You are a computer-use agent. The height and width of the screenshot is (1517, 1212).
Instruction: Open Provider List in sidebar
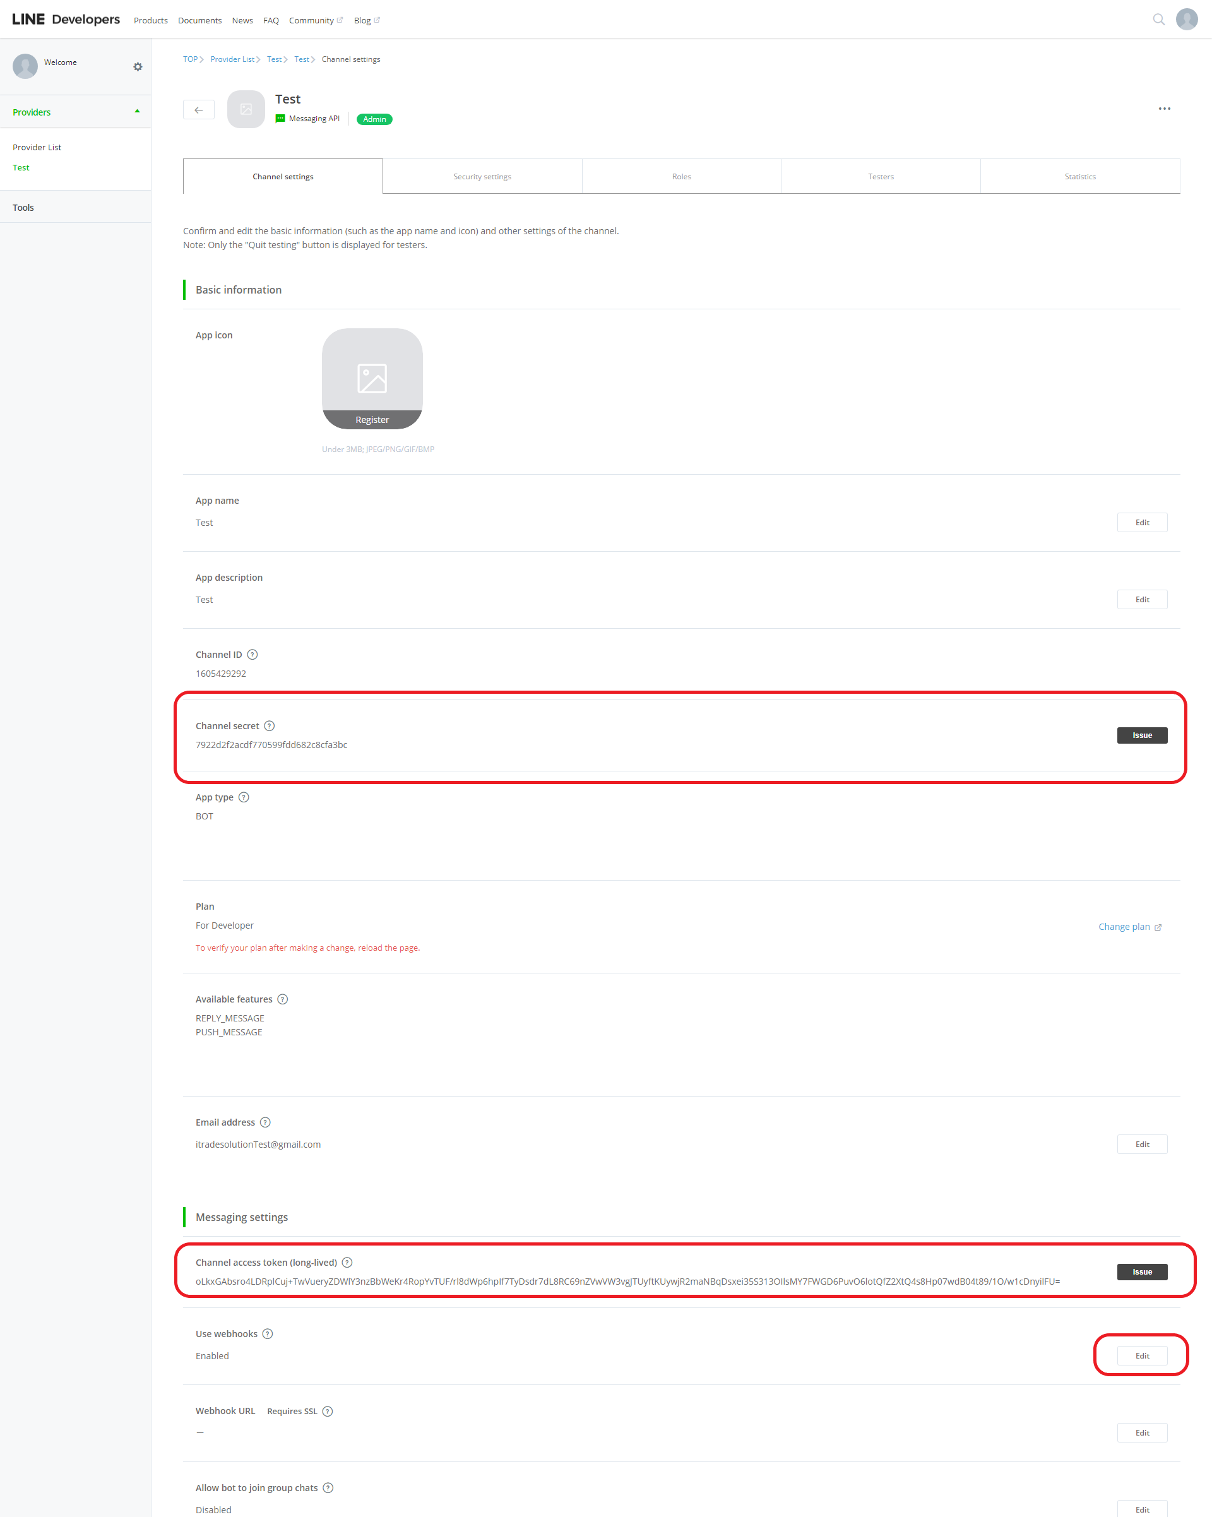pos(37,147)
